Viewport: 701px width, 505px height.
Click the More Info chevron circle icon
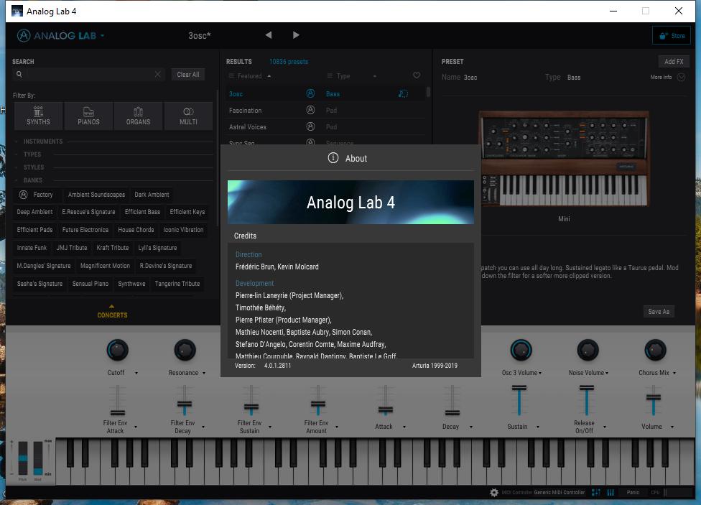(681, 78)
